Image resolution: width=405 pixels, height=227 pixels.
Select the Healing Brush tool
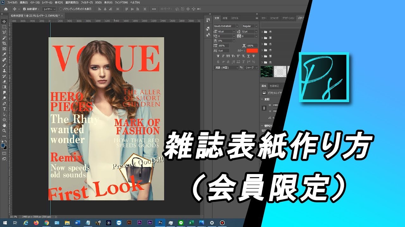tap(4, 60)
